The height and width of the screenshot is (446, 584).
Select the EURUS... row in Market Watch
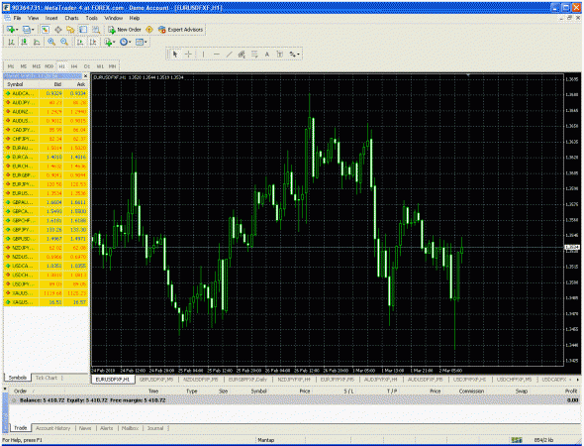46,193
